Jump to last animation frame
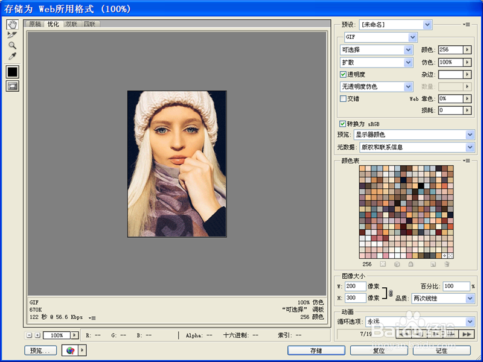483x362 pixels. tap(467, 334)
